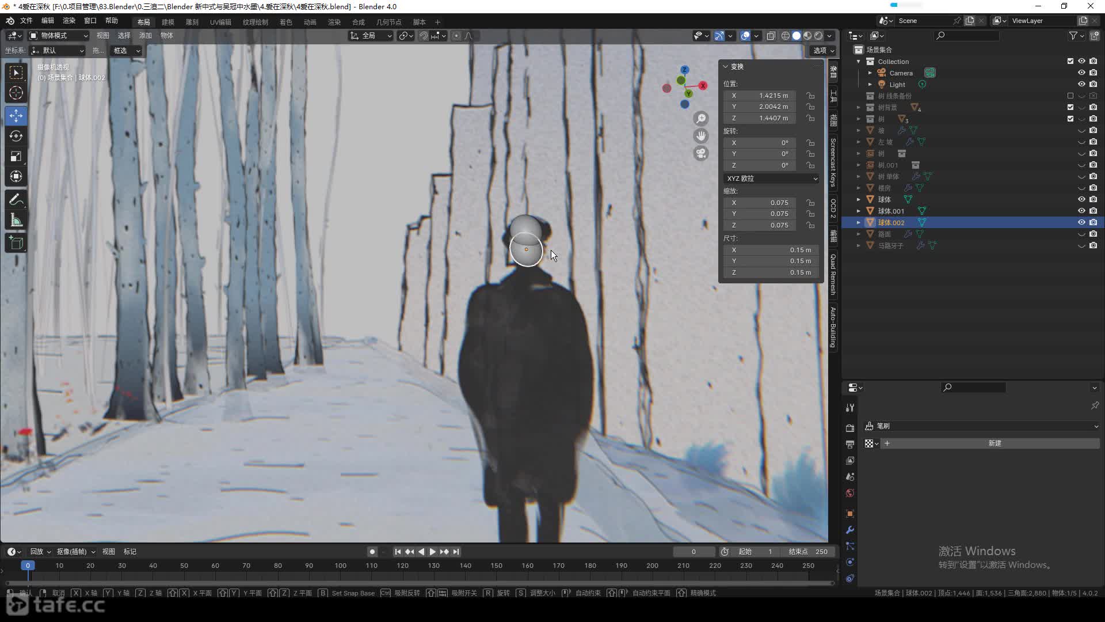
Task: Open the 标记 timeline menu
Action: 130,552
